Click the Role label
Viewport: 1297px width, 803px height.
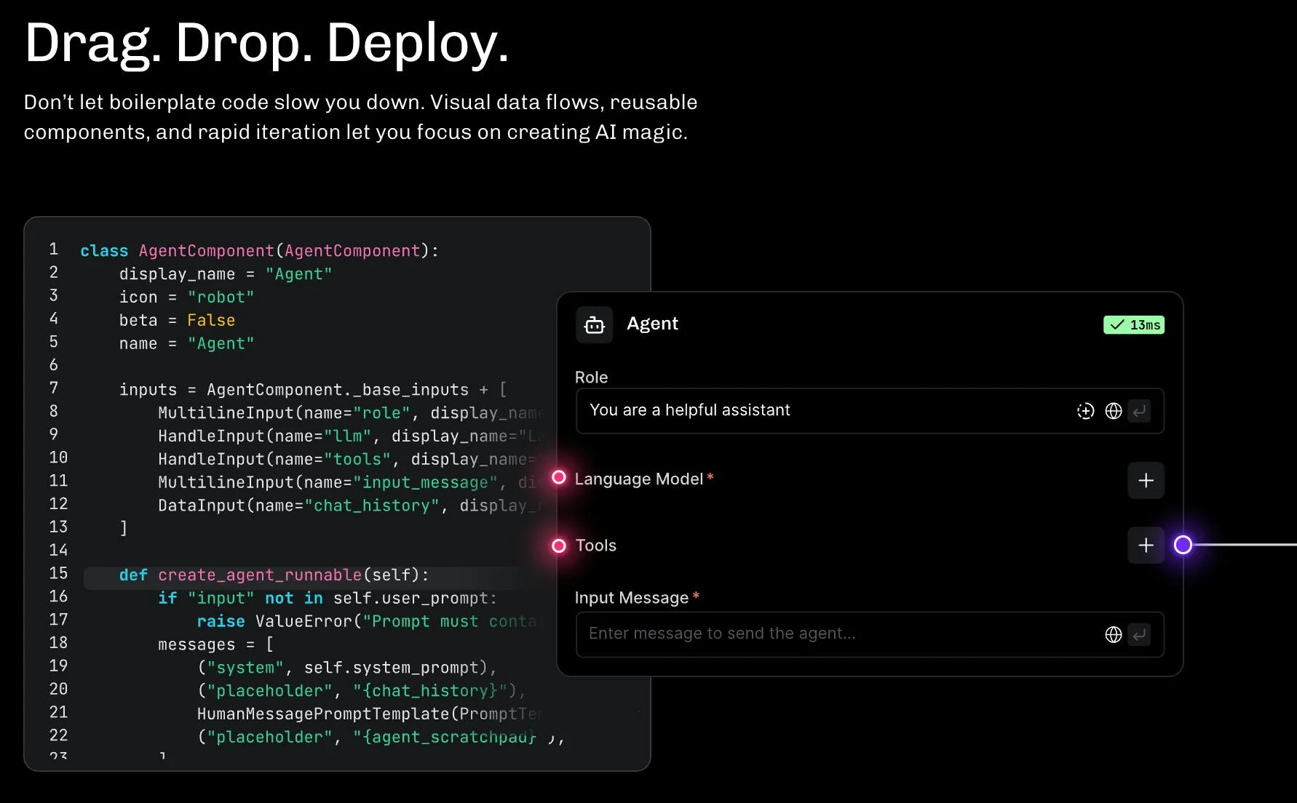[591, 377]
